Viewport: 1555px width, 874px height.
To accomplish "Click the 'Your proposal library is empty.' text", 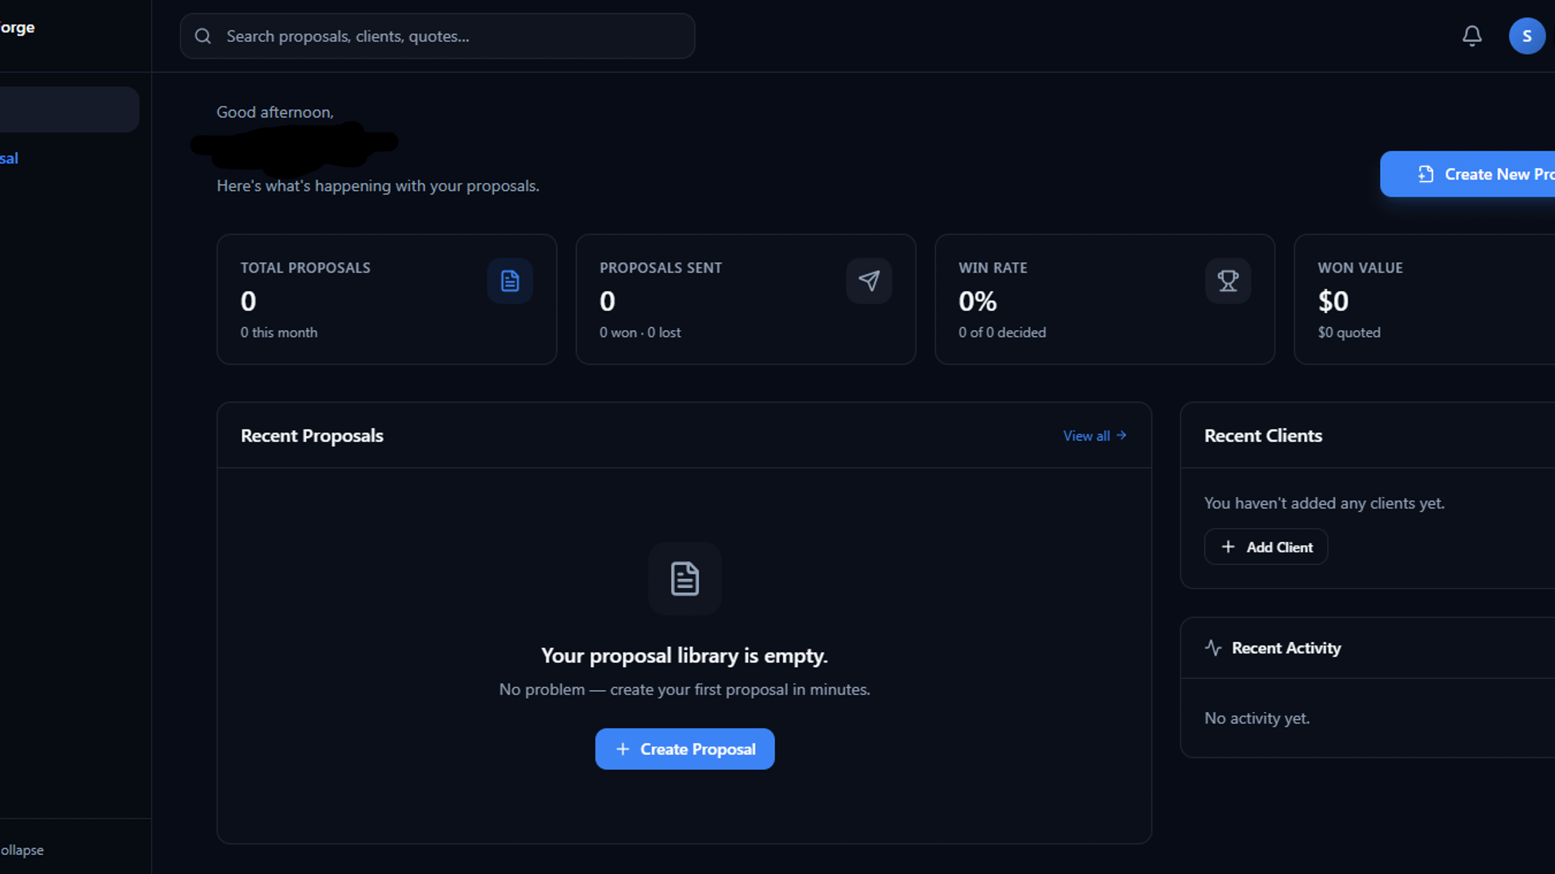I will click(685, 655).
